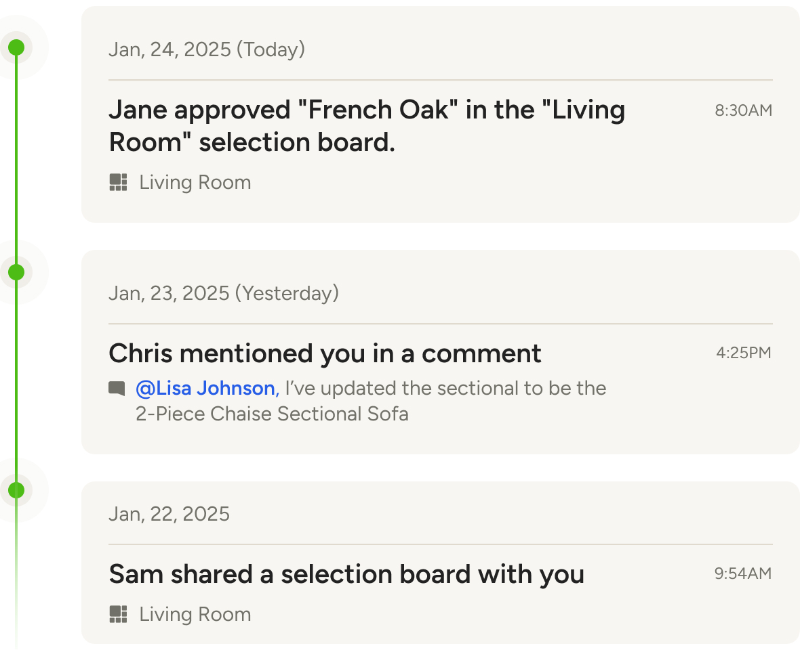Open Living Room board link below Sam's share
This screenshot has height=650, width=800.
pos(195,614)
